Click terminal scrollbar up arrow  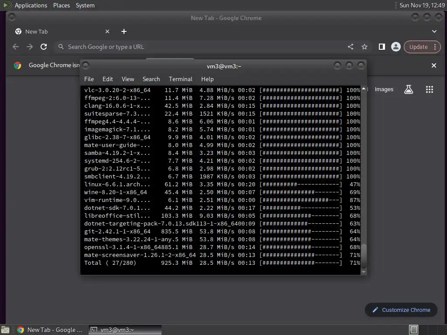click(x=364, y=89)
